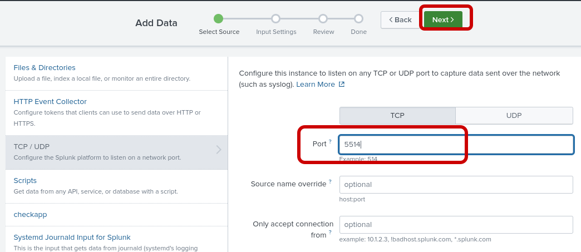
Task: Click the chevron arrow on TCP / UDP row
Action: 219,149
